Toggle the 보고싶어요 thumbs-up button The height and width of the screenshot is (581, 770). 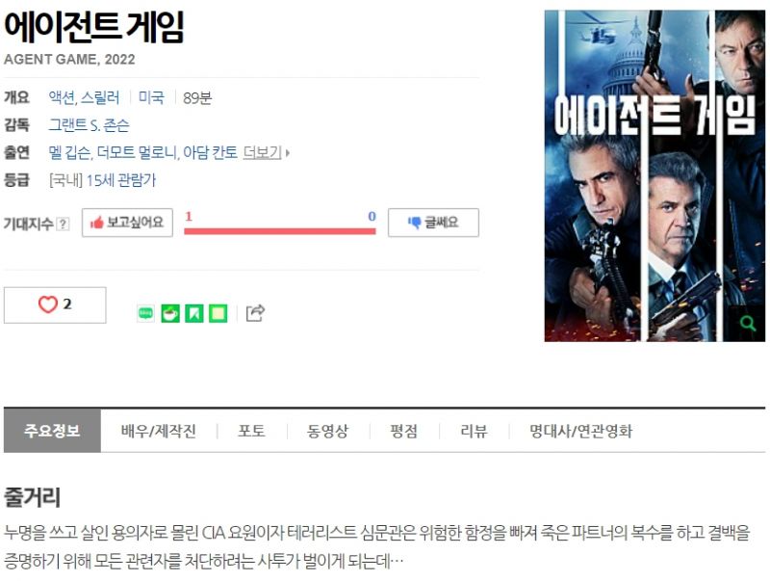point(127,223)
